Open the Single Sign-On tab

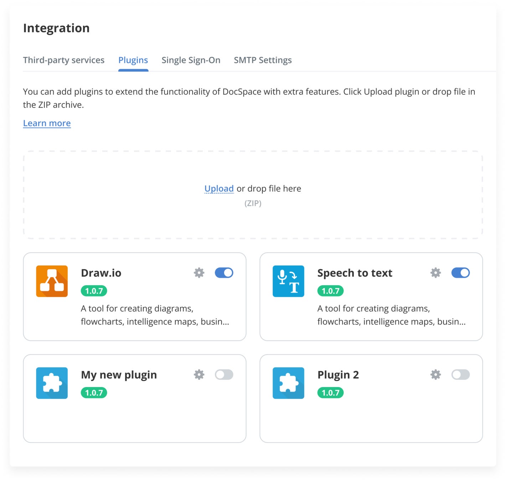coord(191,60)
